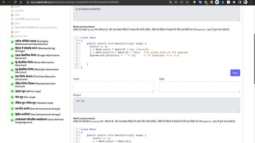
Task: Open Two Dimensional Arrays chapter
Action: (38, 114)
